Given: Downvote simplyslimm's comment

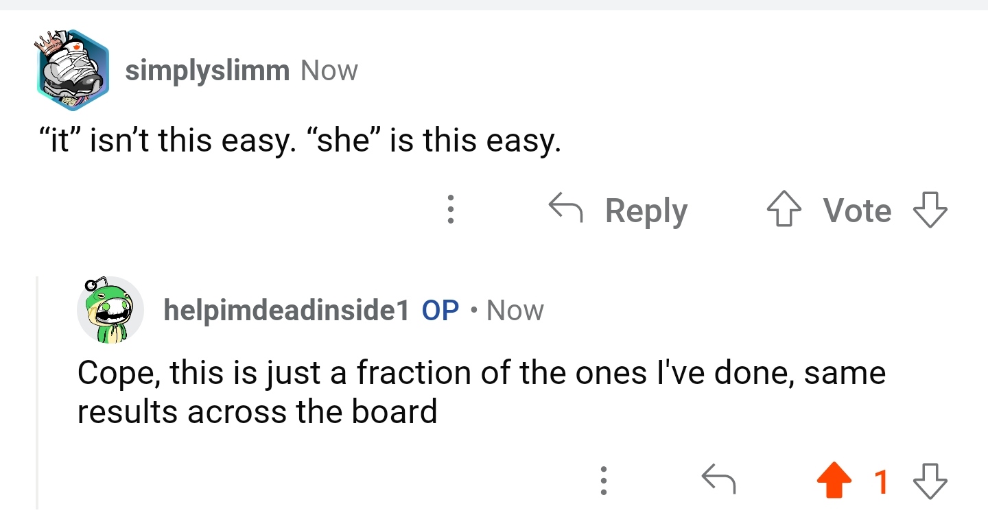Looking at the screenshot, I should click(930, 210).
